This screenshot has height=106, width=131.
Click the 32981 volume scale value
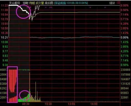pyautogui.click(x=125, y=97)
